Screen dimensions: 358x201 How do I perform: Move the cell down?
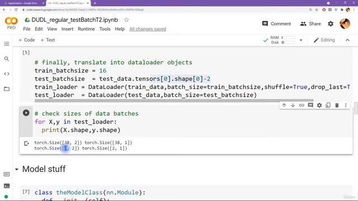(293, 106)
